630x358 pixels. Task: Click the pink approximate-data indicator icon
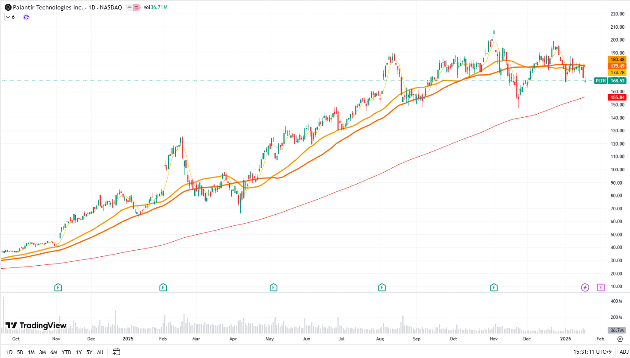(136, 7)
